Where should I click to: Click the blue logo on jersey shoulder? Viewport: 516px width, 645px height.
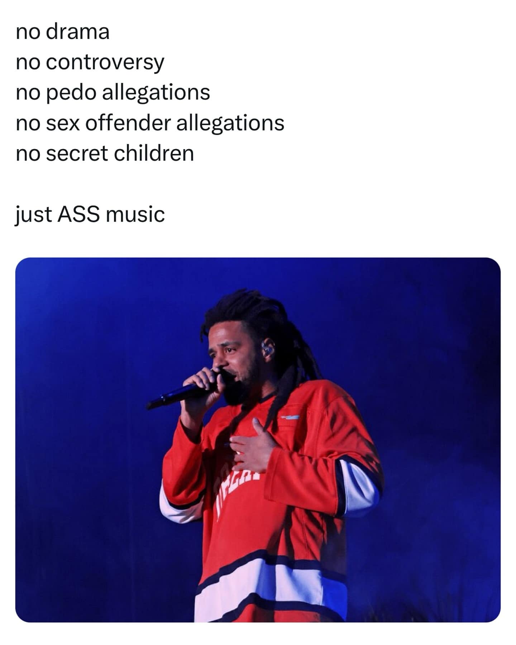pyautogui.click(x=290, y=417)
